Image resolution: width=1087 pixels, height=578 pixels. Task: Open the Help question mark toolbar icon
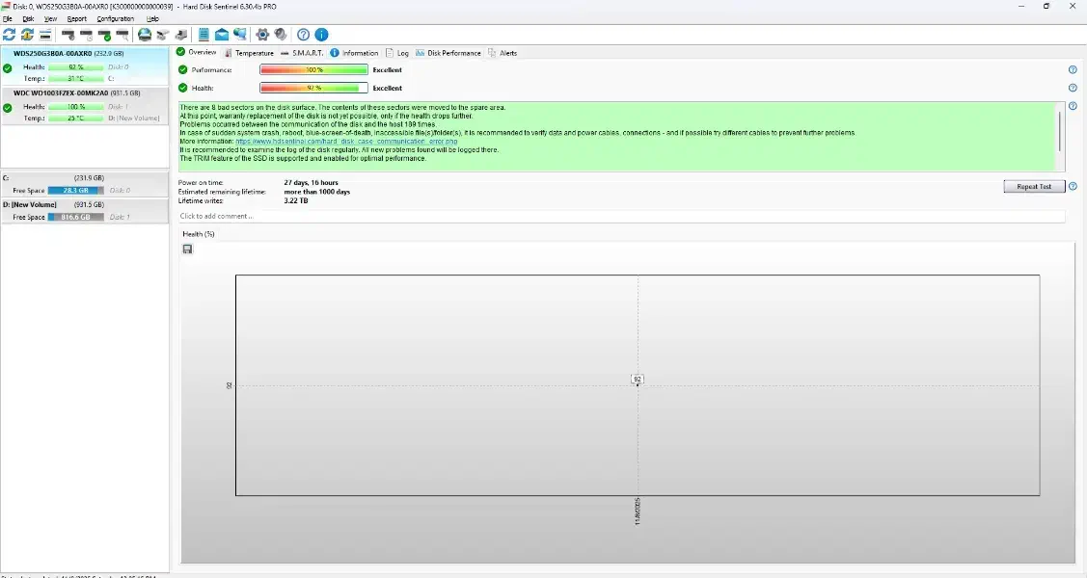click(304, 35)
